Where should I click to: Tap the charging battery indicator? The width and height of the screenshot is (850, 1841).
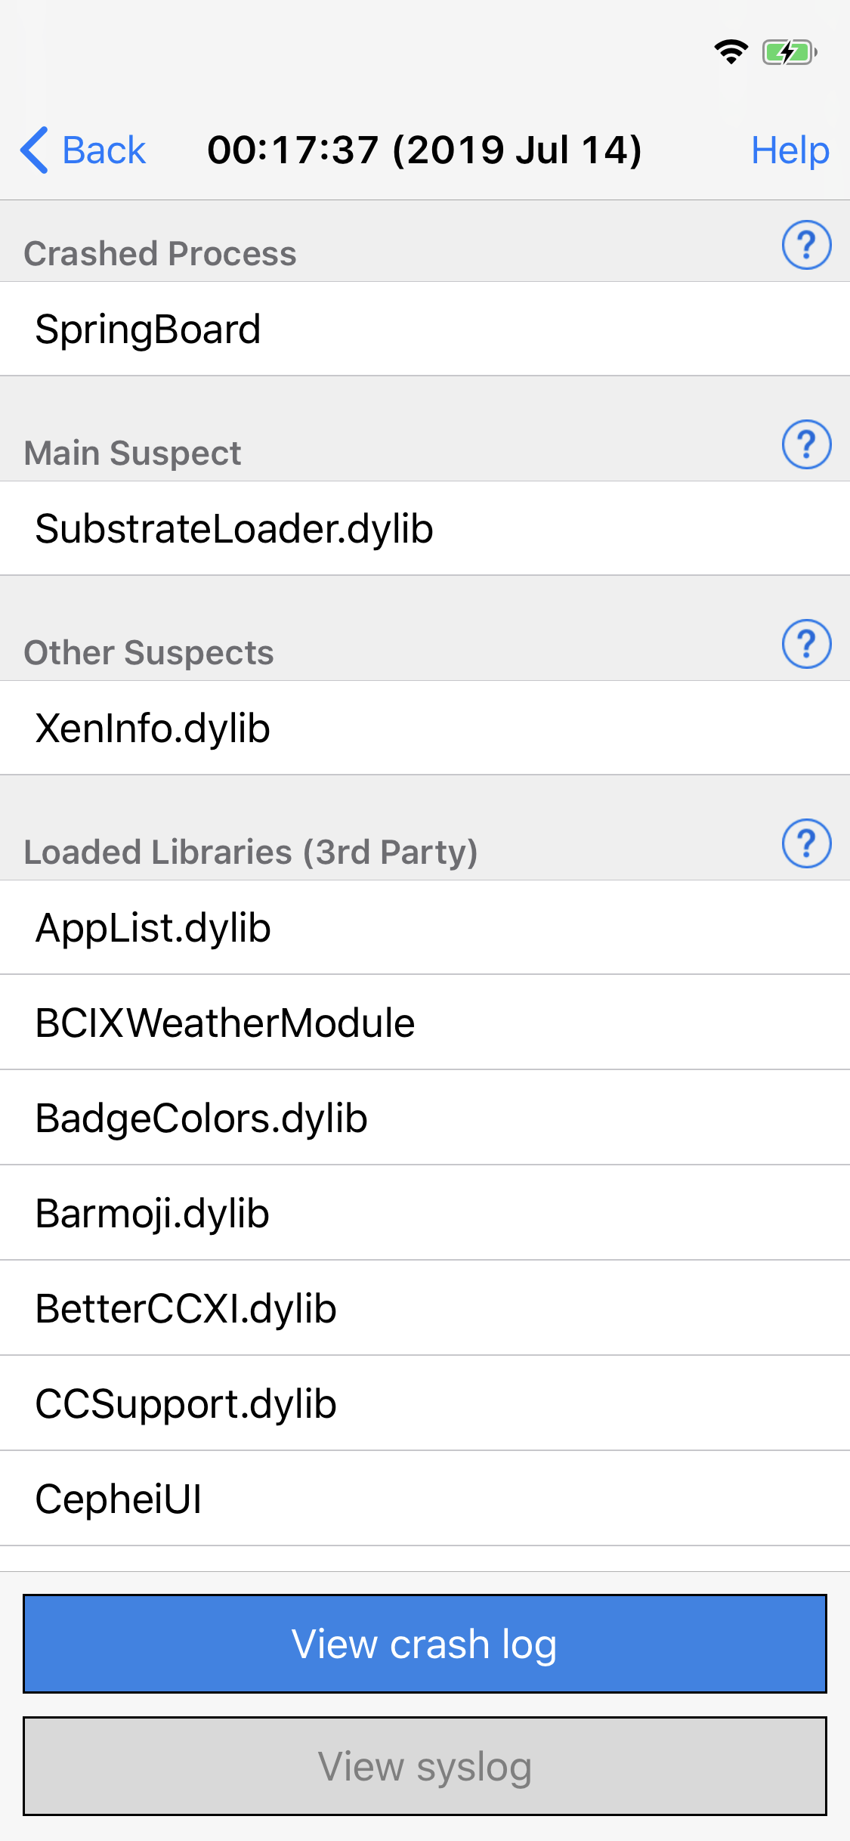coord(789,53)
